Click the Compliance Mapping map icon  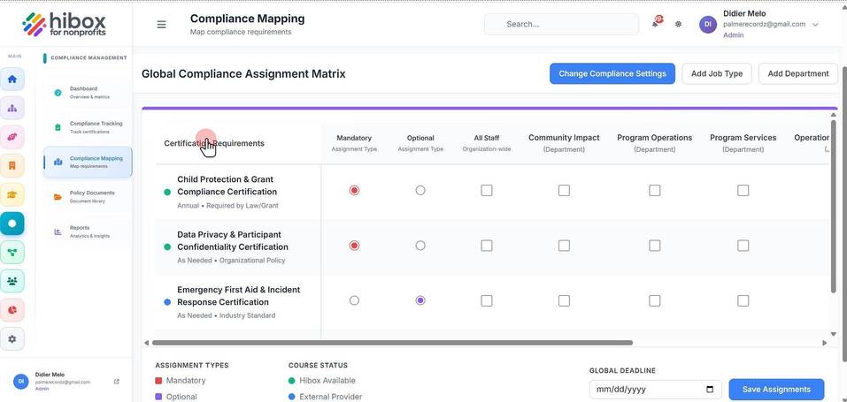[58, 162]
